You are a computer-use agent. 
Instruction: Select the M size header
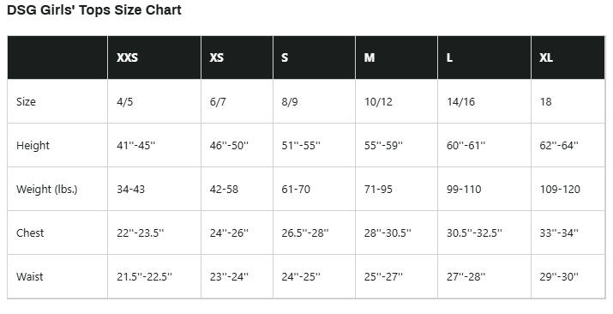pos(370,57)
